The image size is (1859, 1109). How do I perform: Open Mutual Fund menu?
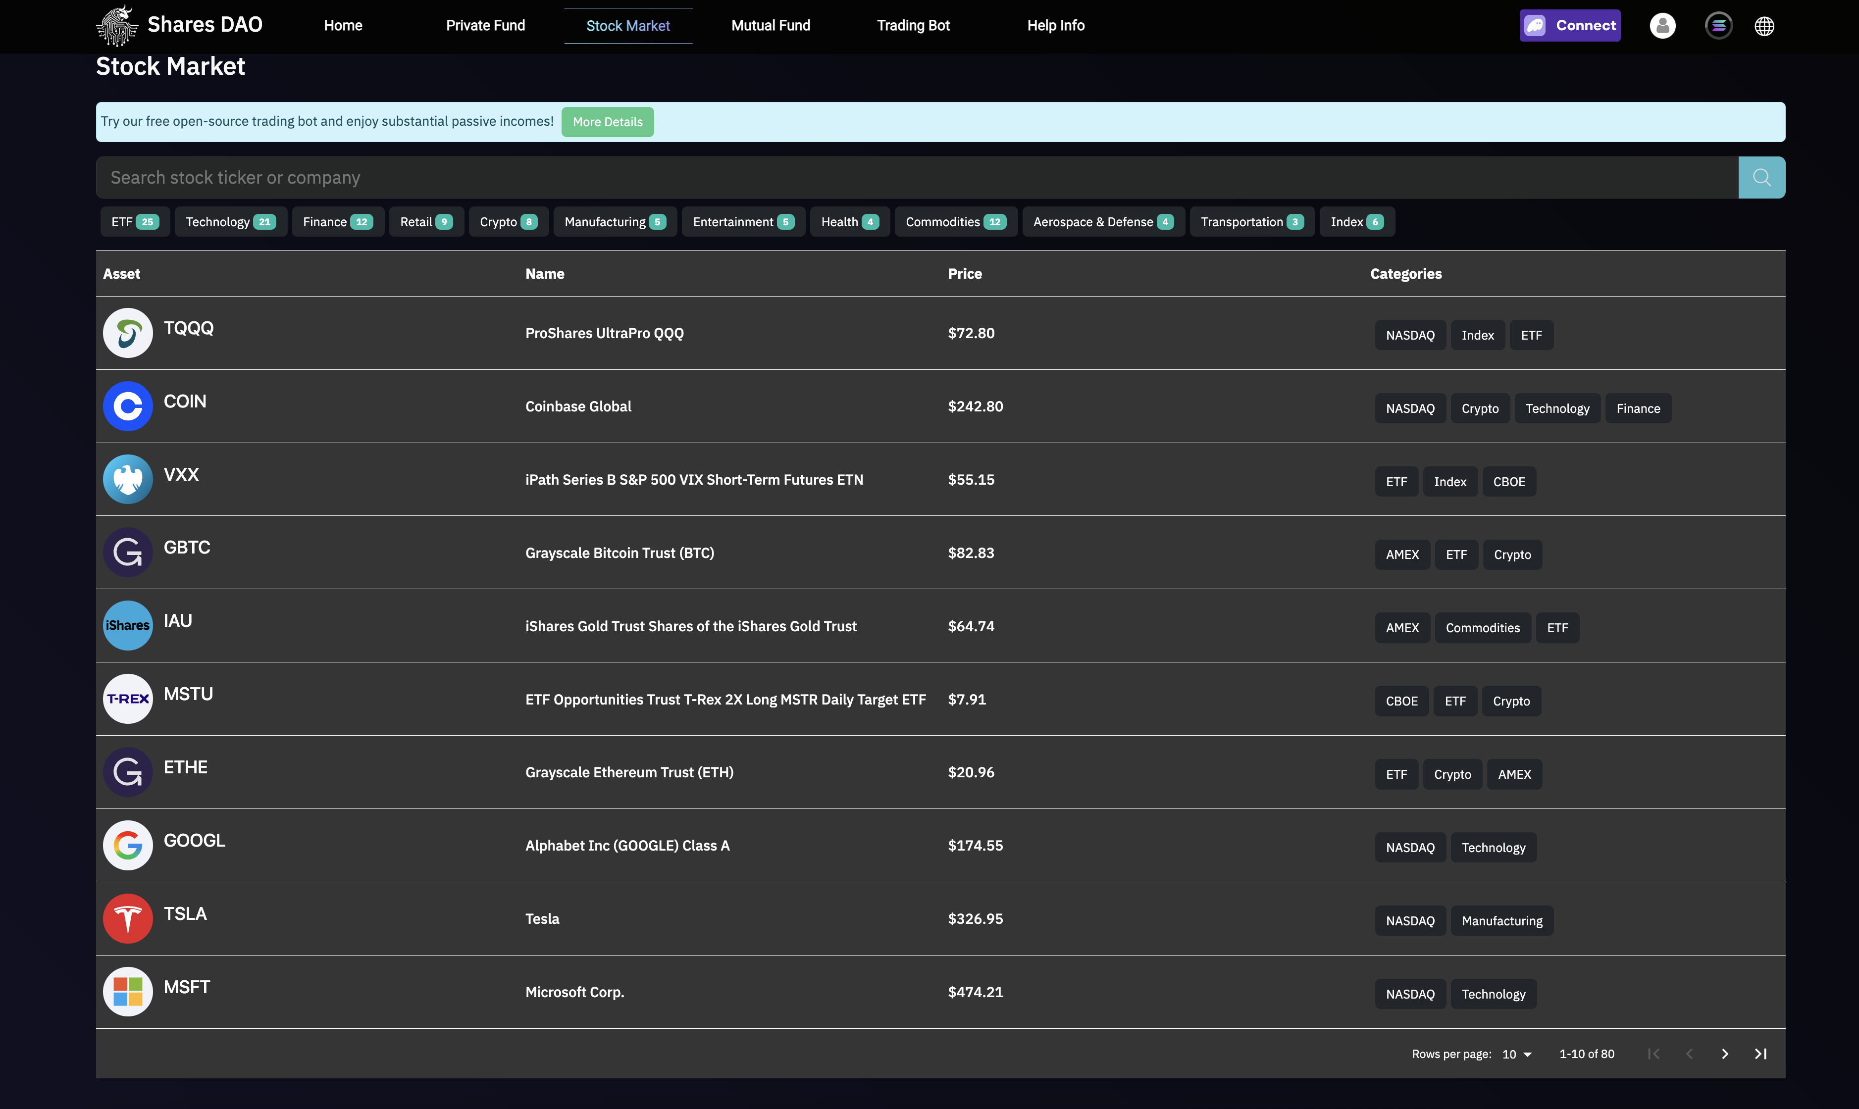(x=771, y=25)
